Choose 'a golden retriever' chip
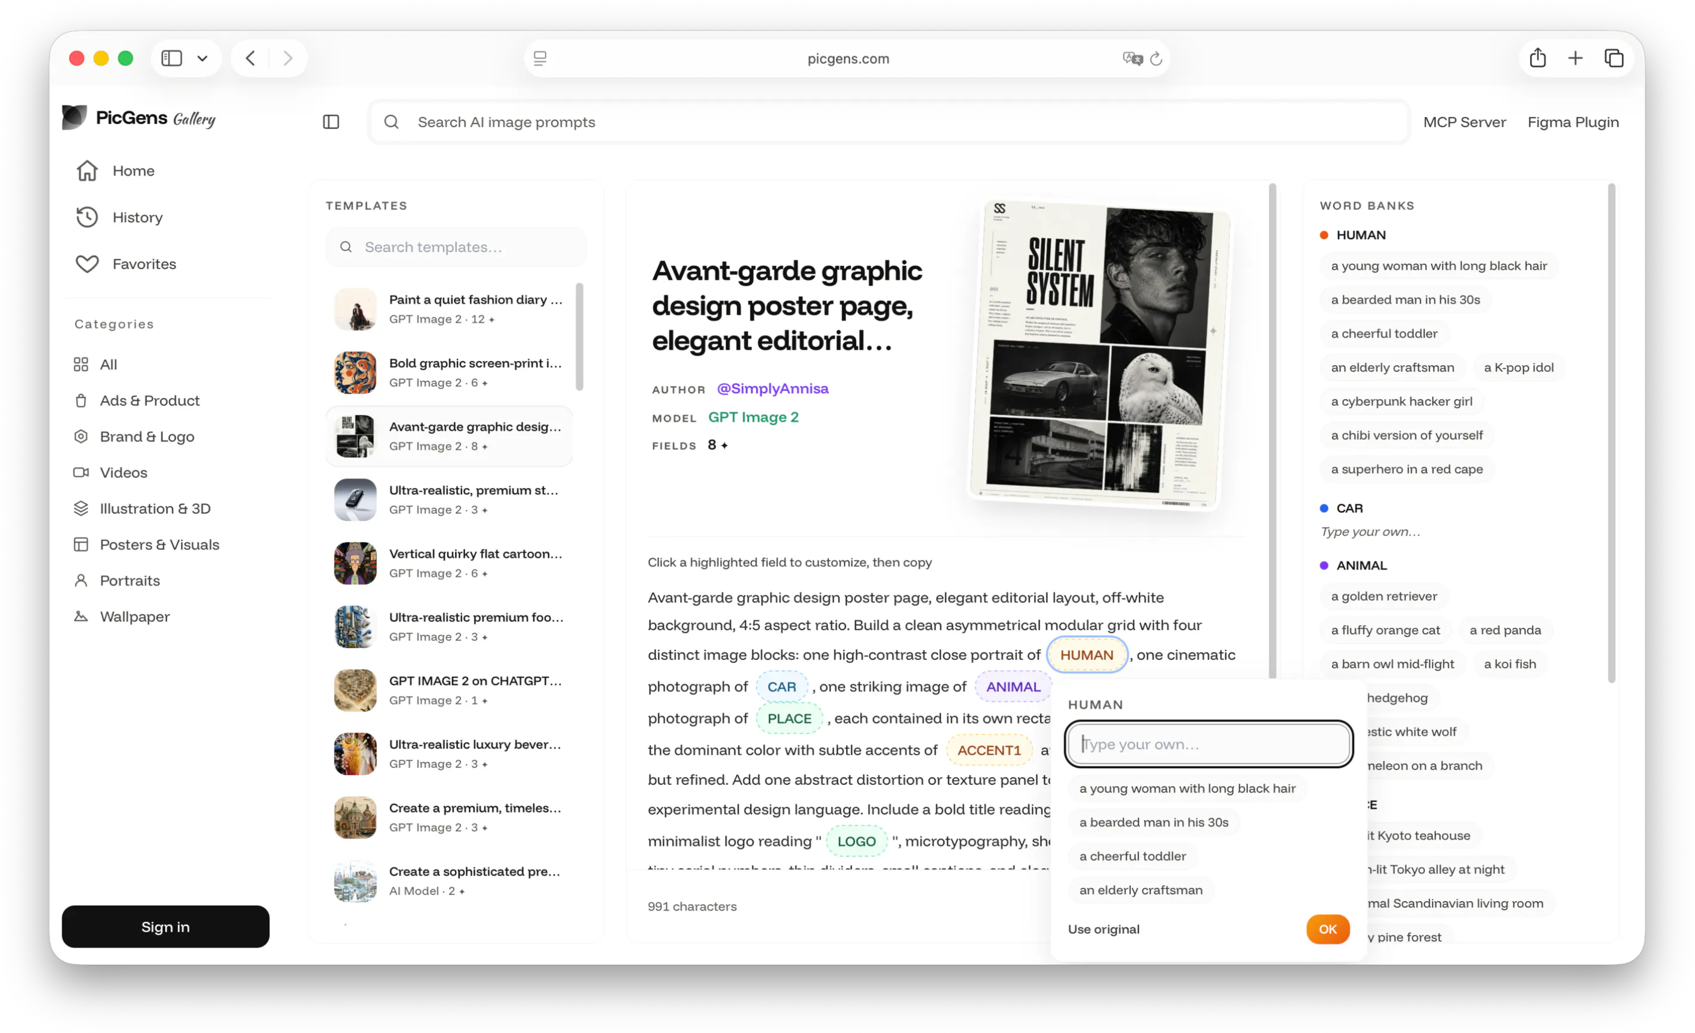This screenshot has width=1695, height=1033. 1383,596
